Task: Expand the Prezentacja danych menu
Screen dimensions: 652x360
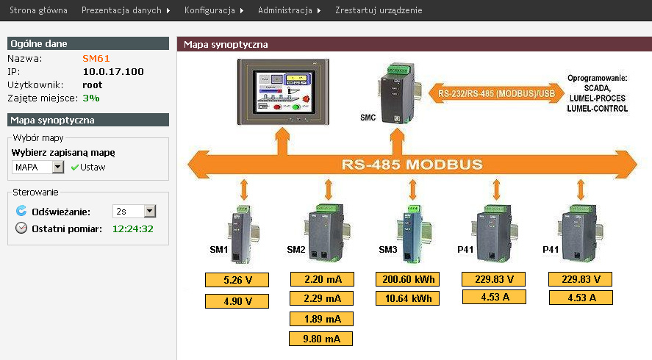Action: click(x=126, y=10)
